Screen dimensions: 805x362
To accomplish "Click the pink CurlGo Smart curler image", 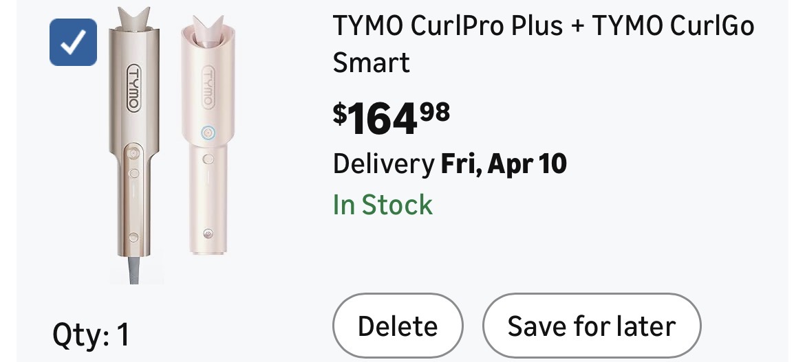I will click(x=206, y=137).
